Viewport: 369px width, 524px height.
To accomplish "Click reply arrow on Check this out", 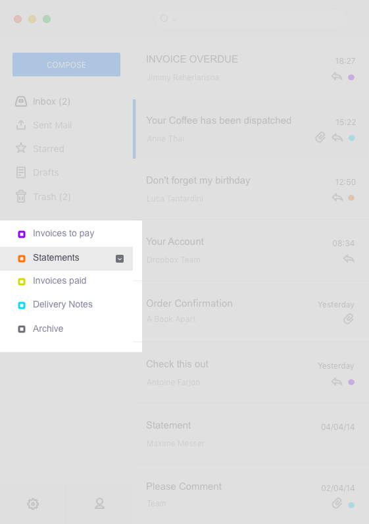I will coord(337,382).
